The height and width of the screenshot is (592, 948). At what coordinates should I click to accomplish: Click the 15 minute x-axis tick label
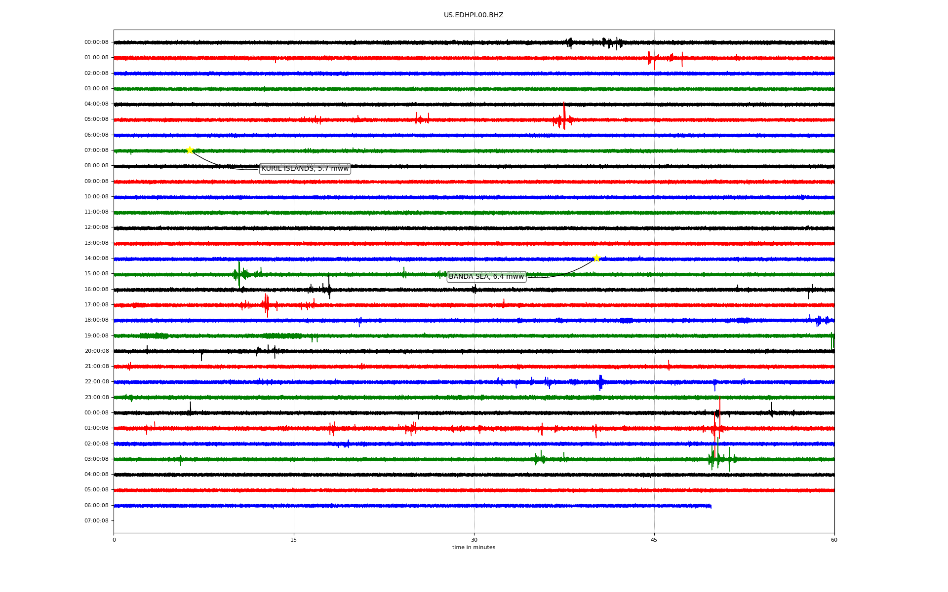(x=294, y=540)
